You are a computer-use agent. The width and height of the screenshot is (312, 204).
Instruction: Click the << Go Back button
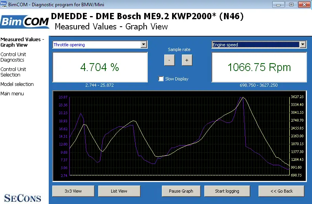pos(281,191)
